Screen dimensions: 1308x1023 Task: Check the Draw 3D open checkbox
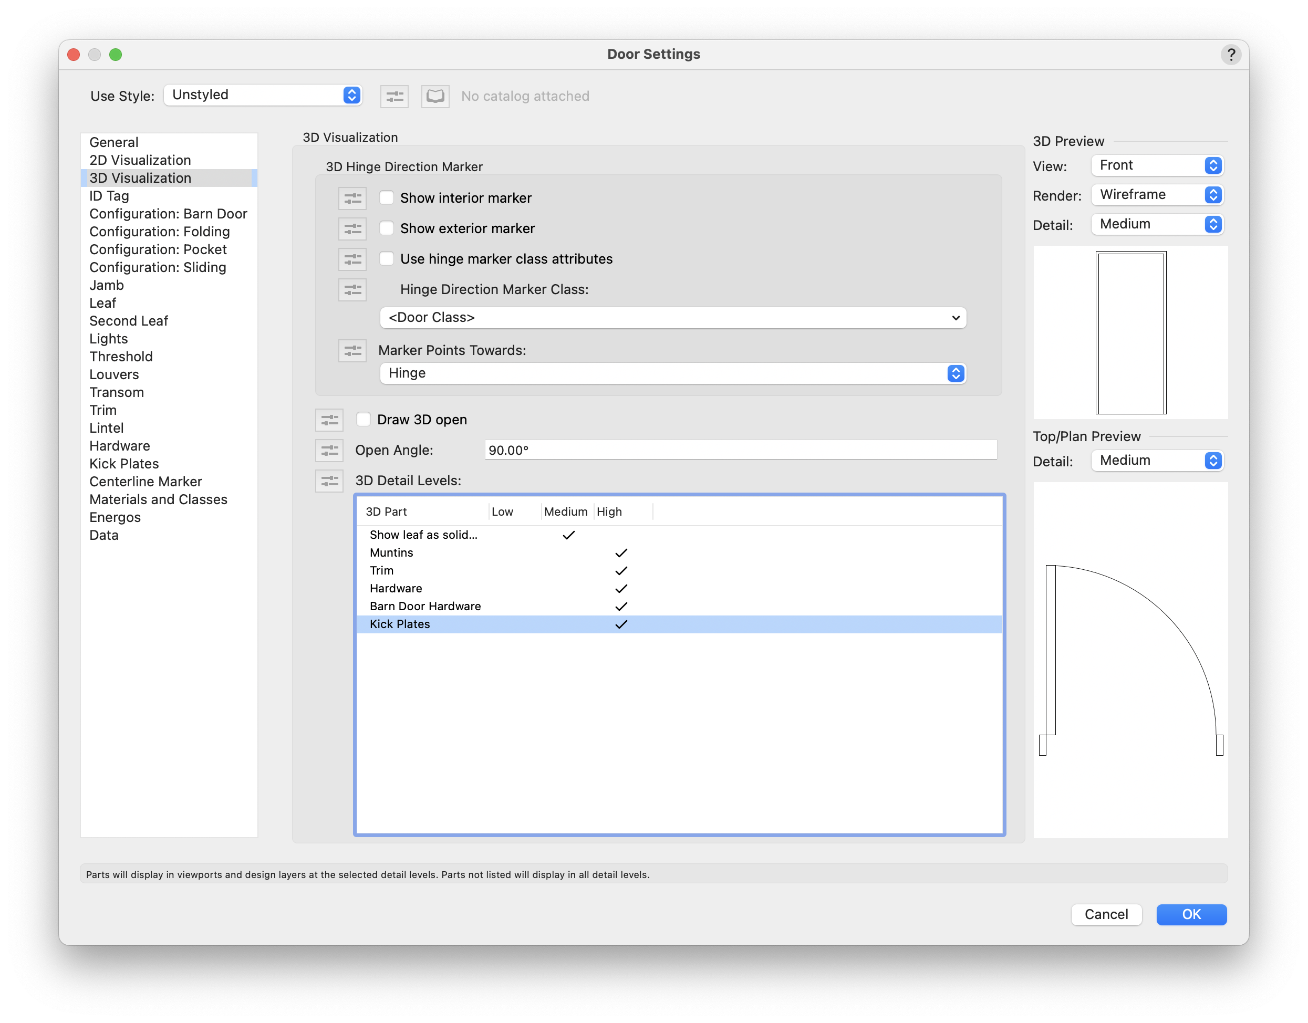point(364,419)
